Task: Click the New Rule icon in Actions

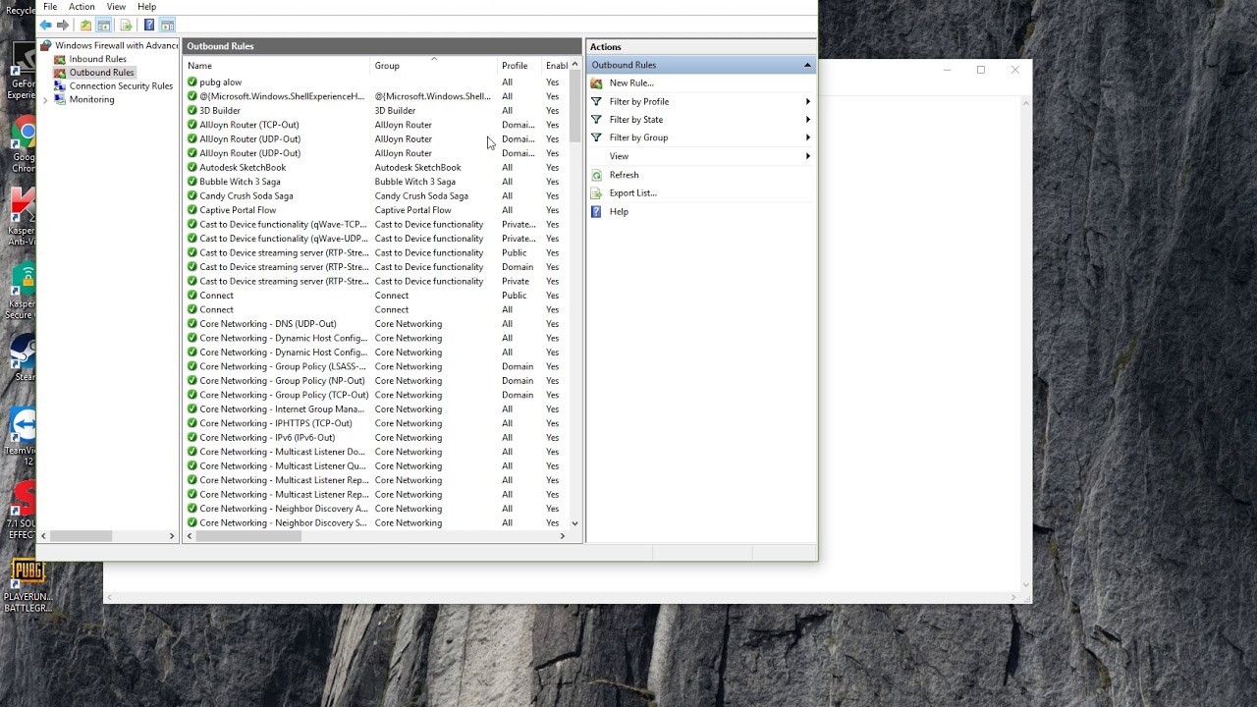Action: pyautogui.click(x=596, y=83)
